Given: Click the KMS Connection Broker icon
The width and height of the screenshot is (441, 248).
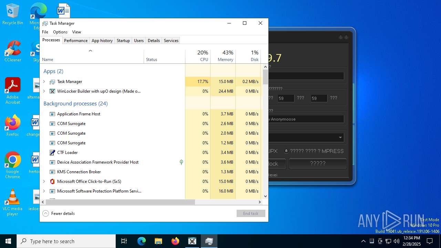Looking at the screenshot, I should click(52, 172).
